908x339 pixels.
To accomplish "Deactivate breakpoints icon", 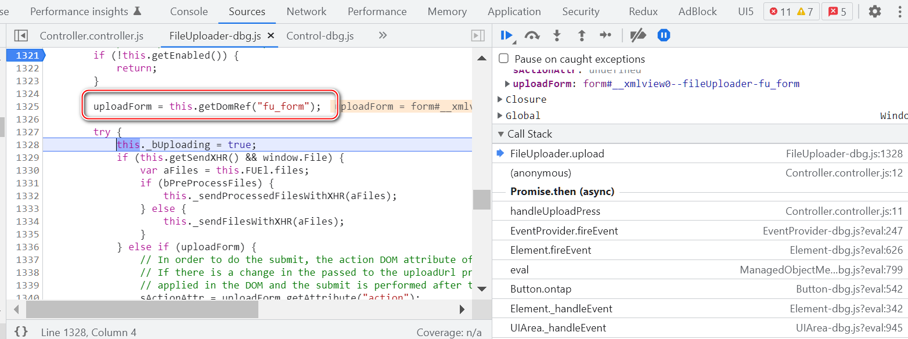I will point(638,36).
